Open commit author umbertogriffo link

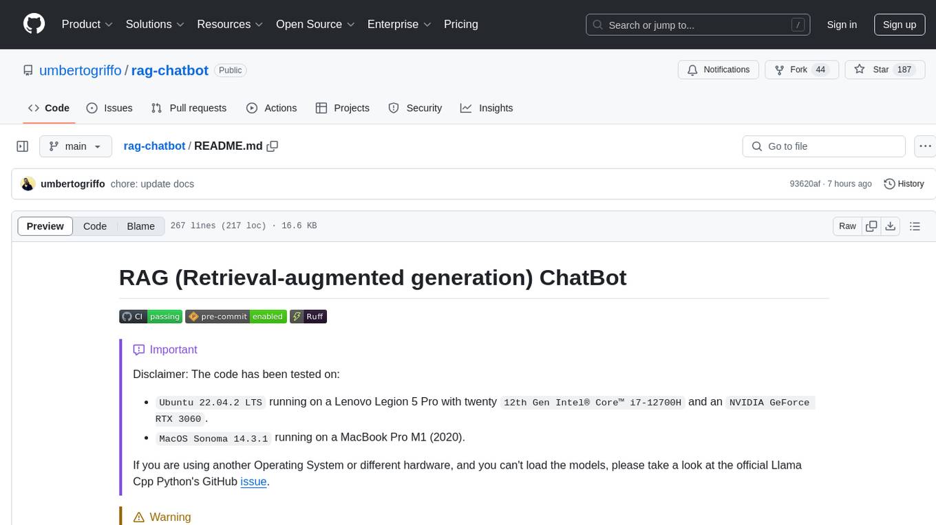[x=73, y=184]
